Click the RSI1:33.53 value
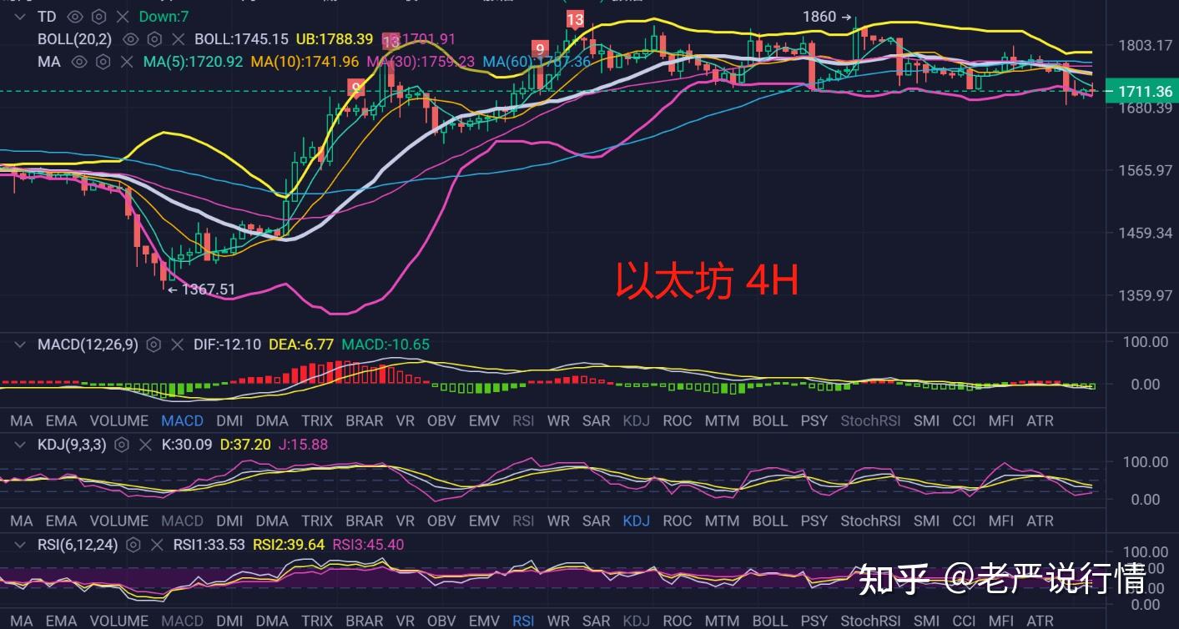 coord(209,545)
